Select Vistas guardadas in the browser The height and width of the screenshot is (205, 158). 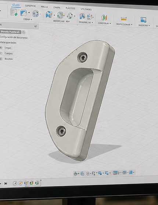pyautogui.click(x=8, y=43)
